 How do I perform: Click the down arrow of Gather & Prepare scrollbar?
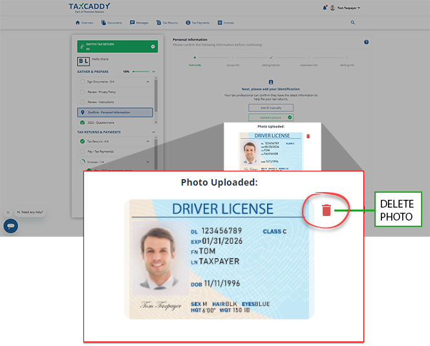156,122
